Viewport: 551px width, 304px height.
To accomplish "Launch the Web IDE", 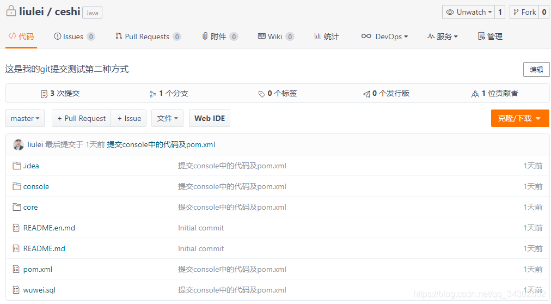I will [210, 118].
